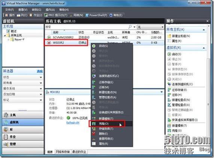Choose 克隆(O) in the context menu
The height and width of the screenshot is (158, 214).
click(x=112, y=124)
